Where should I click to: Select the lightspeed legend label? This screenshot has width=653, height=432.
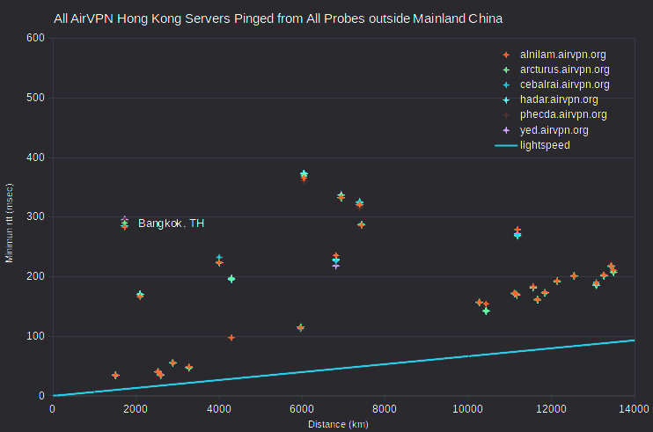tap(545, 145)
